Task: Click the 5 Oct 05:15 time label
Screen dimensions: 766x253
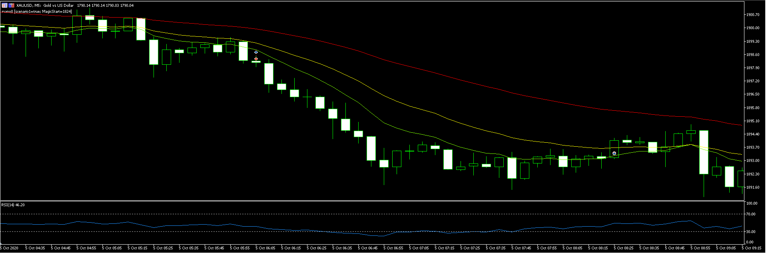Action: [x=138, y=248]
